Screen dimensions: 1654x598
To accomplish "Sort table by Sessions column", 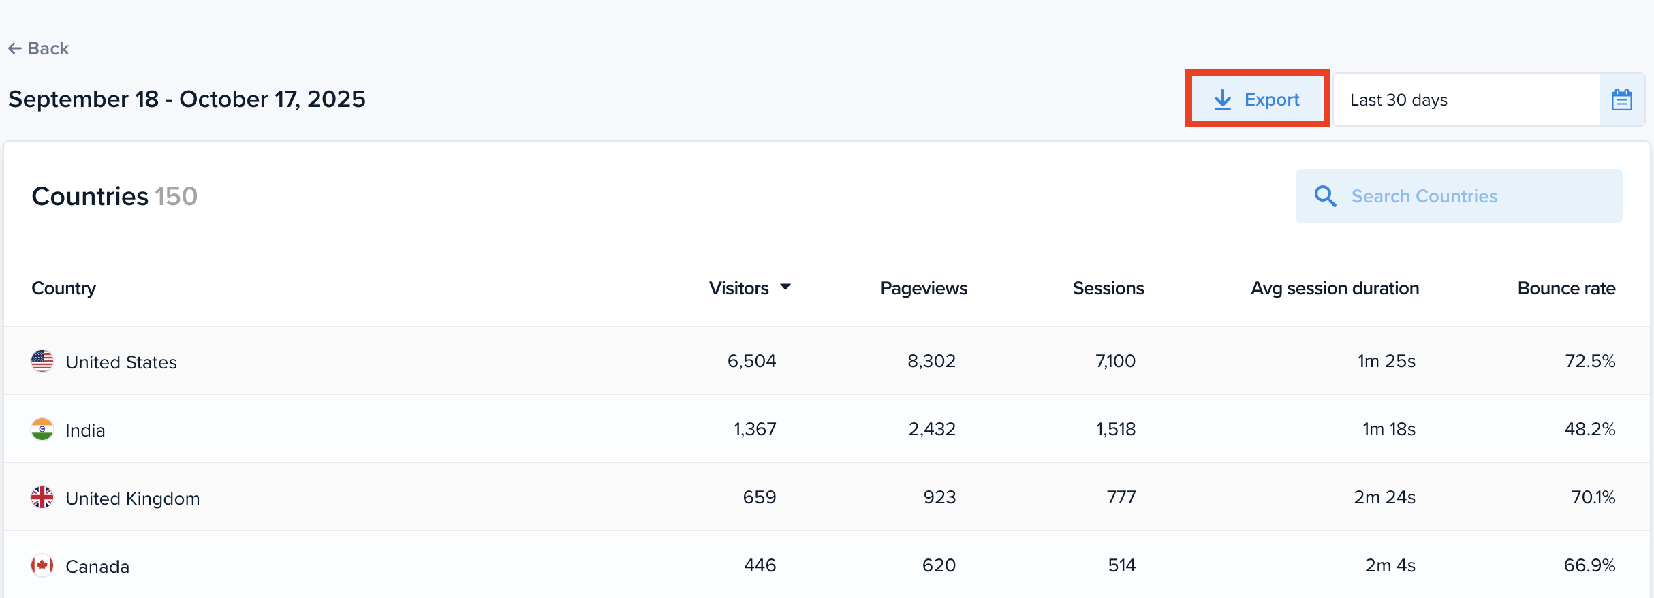I will click(x=1108, y=288).
